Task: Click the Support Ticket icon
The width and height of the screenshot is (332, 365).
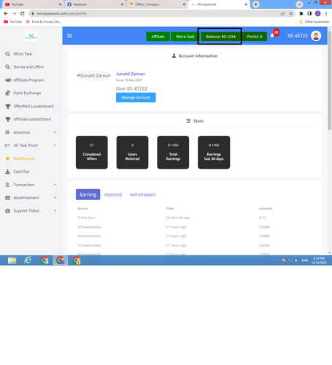Action: point(8,211)
